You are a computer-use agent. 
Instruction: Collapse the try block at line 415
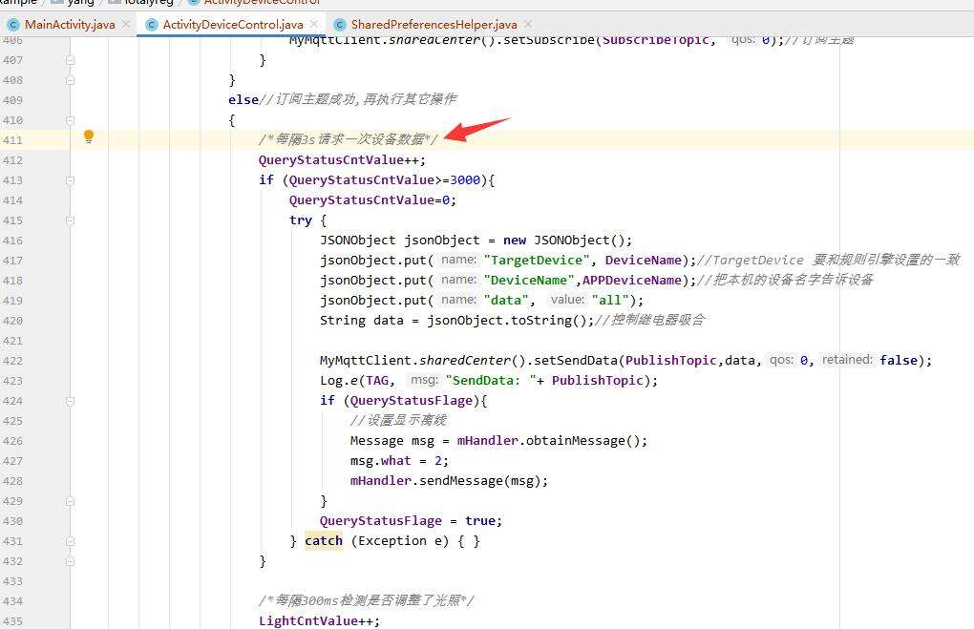point(70,220)
